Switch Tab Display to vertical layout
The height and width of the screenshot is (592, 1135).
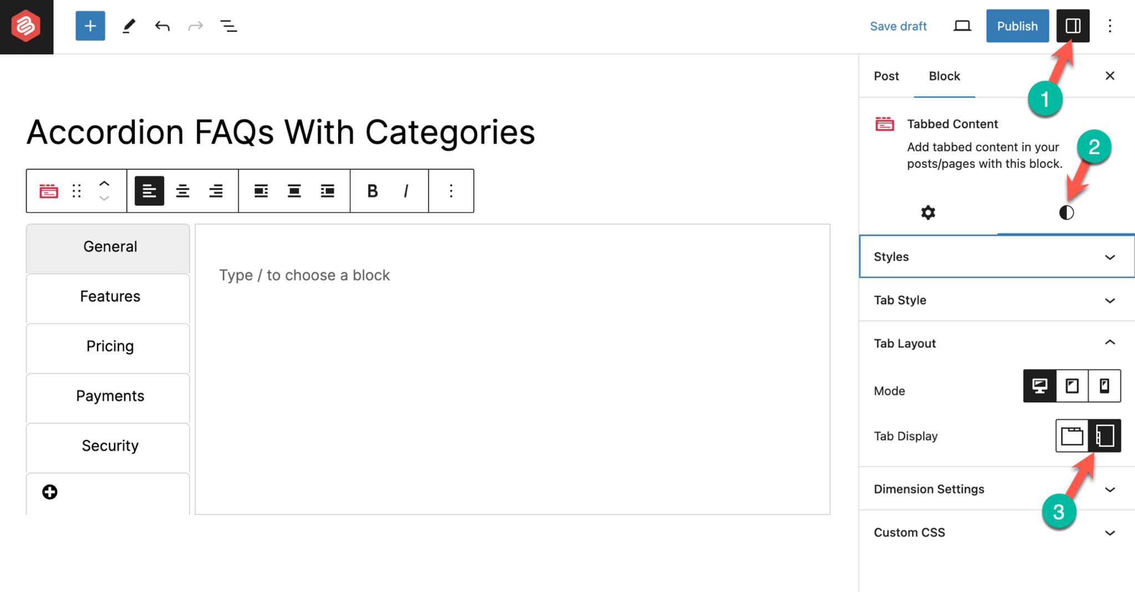tap(1105, 436)
